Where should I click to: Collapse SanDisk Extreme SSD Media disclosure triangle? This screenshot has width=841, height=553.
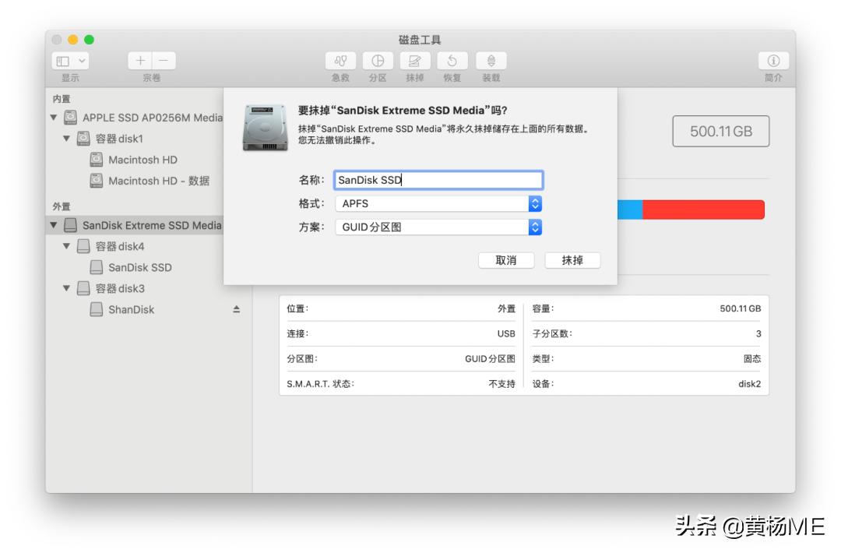tap(54, 225)
